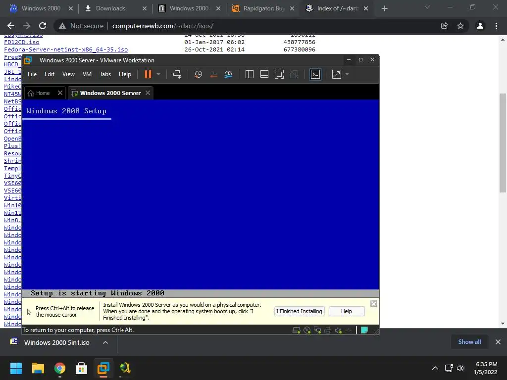Click the hard disk status icon
This screenshot has width=507, height=380.
coord(296,330)
